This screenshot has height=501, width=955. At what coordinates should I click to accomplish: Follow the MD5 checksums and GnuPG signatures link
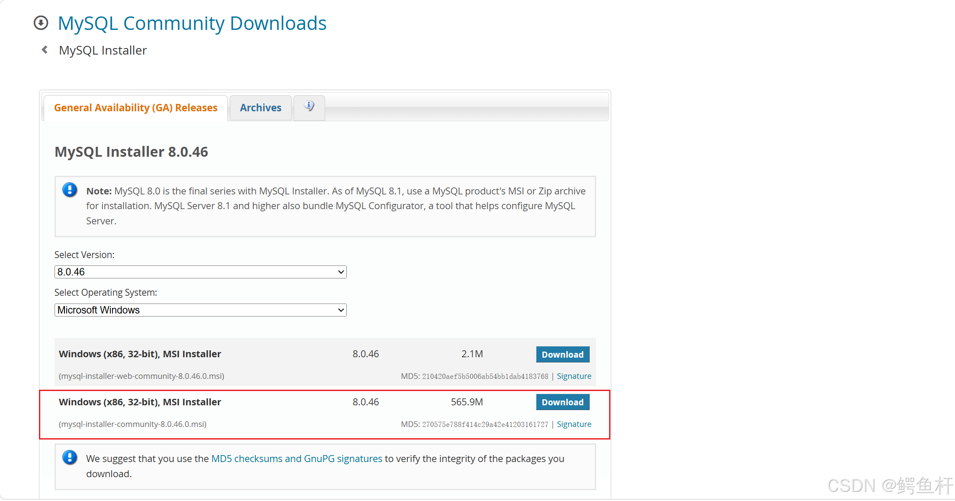[297, 459]
